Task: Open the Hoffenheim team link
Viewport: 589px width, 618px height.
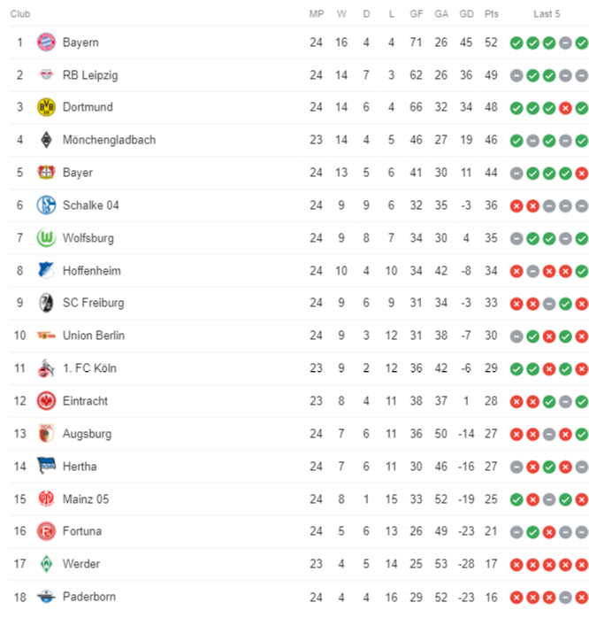Action: tap(92, 271)
